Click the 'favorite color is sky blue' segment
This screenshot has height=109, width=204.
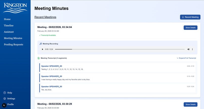[117, 78]
